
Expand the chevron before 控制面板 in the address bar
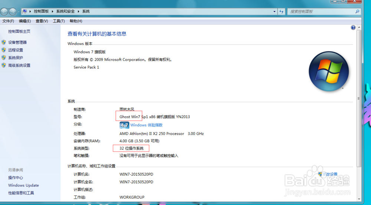30,12
